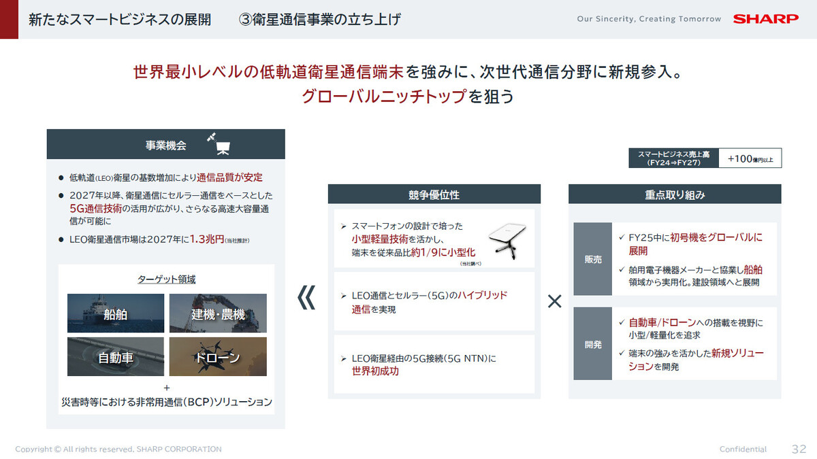Click the headline グローバルニッチトップを狙う
The height and width of the screenshot is (459, 817).
(408, 97)
